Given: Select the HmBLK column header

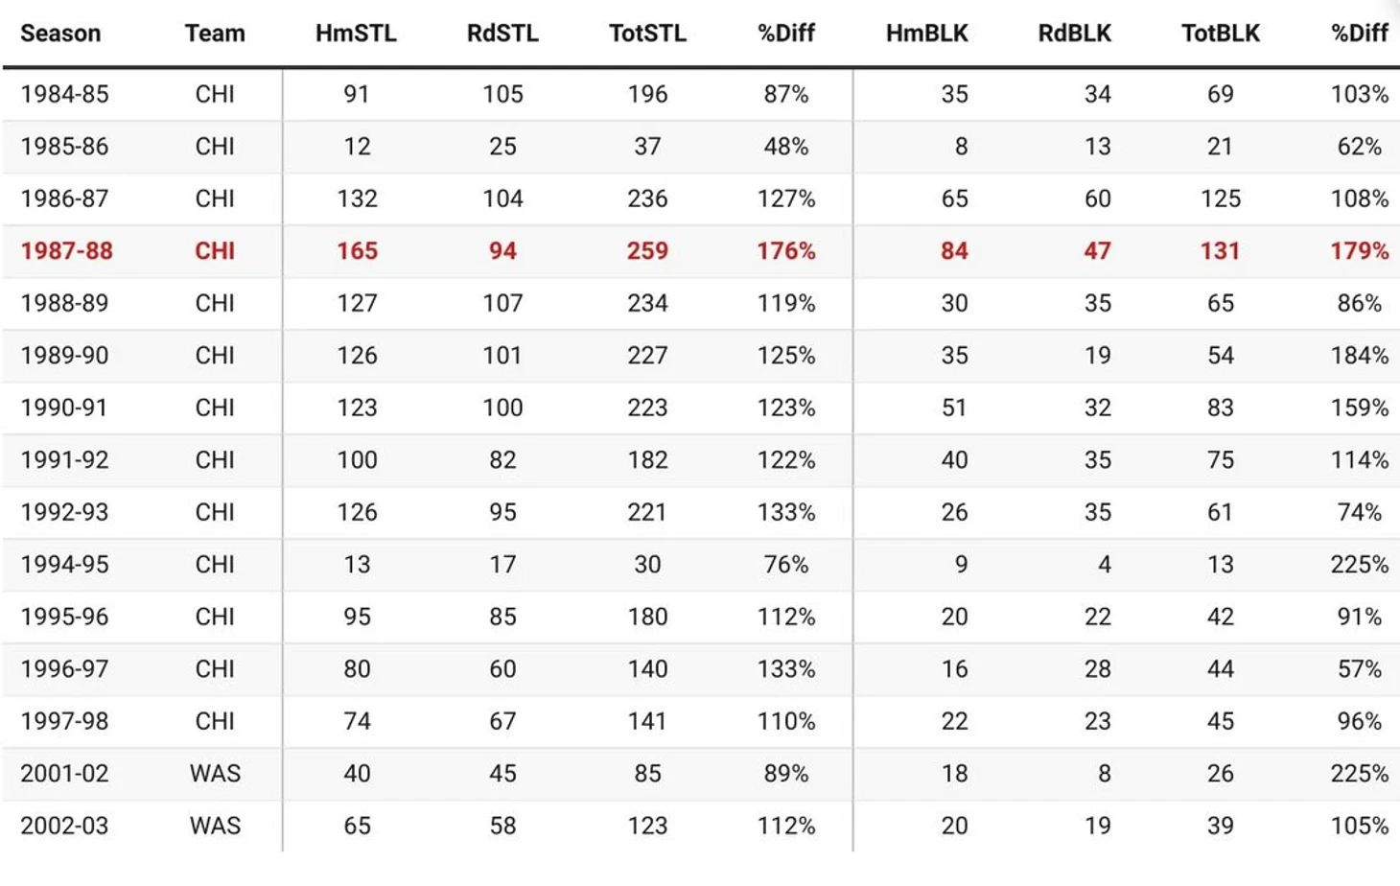Looking at the screenshot, I should [926, 34].
